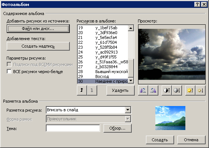The width and height of the screenshot is (209, 148).
Task: Rotate picture counterclockwise
Action: click(x=143, y=90)
